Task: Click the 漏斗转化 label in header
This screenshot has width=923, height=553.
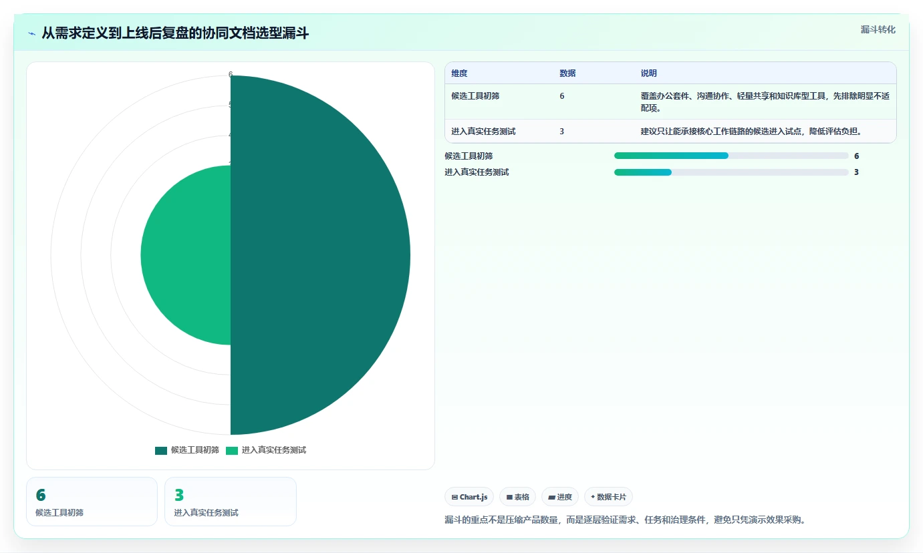Action: point(878,29)
